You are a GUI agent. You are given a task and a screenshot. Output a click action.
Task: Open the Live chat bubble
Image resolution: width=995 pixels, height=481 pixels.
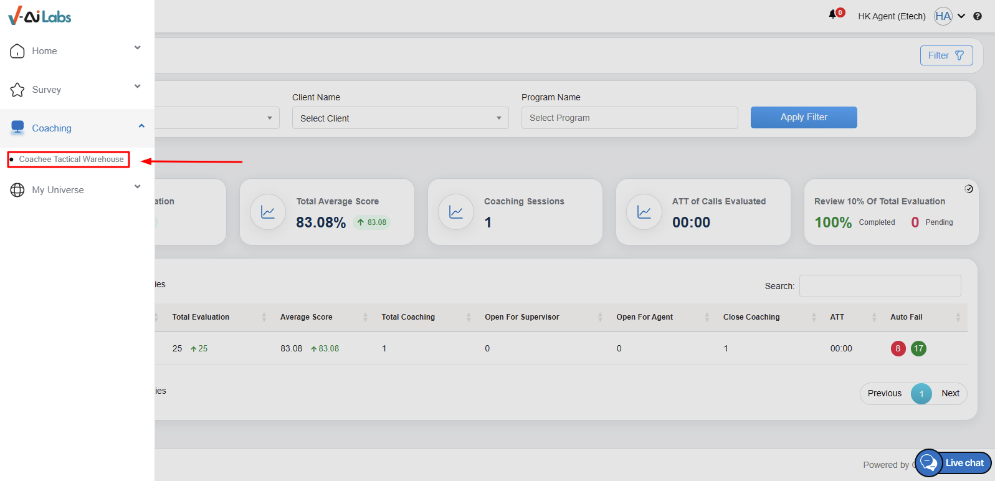coord(953,463)
